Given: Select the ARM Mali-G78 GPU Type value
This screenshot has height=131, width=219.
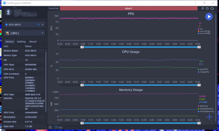Looking at the screenshot, I should click(x=32, y=94).
